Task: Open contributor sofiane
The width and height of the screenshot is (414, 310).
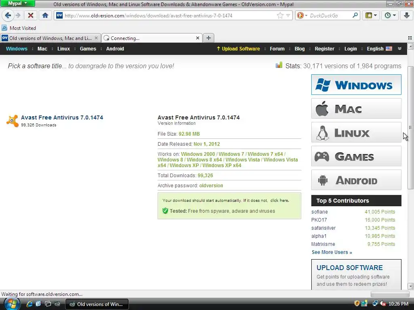Action: click(x=319, y=212)
